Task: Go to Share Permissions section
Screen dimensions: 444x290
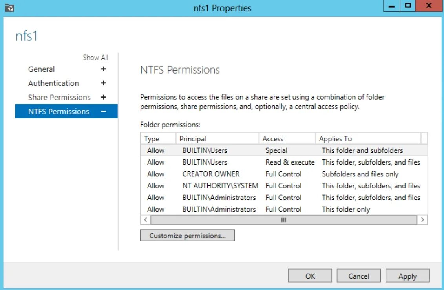Action: 59,97
